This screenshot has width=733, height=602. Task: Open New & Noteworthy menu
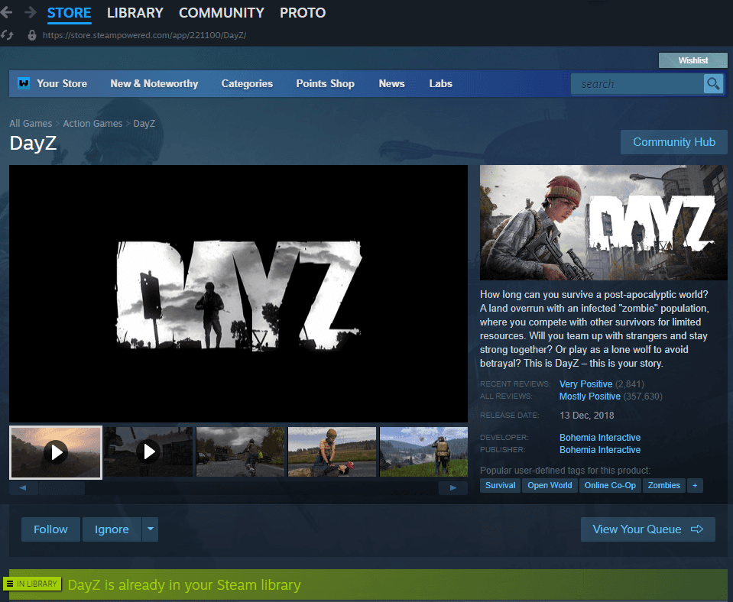pyautogui.click(x=154, y=84)
